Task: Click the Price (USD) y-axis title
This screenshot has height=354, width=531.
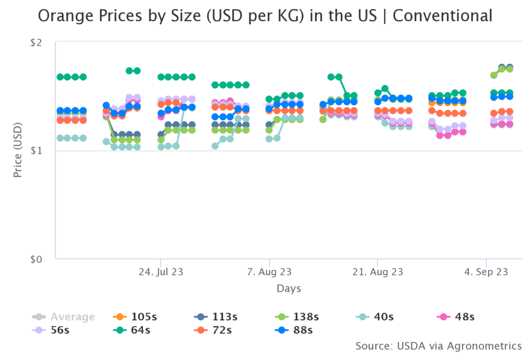Action: point(18,150)
